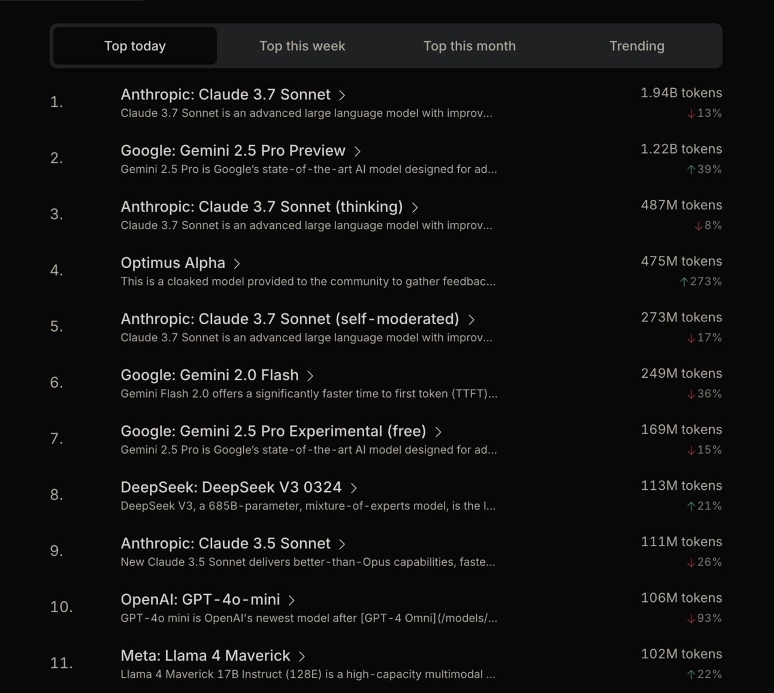The width and height of the screenshot is (774, 693).
Task: Click rank number 4. beside Optimus Alpha
Action: coord(56,270)
